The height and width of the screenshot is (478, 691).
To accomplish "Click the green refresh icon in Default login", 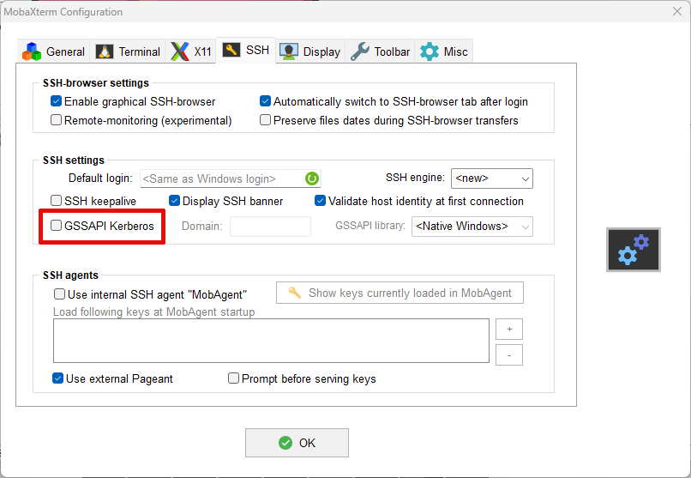I will point(312,178).
